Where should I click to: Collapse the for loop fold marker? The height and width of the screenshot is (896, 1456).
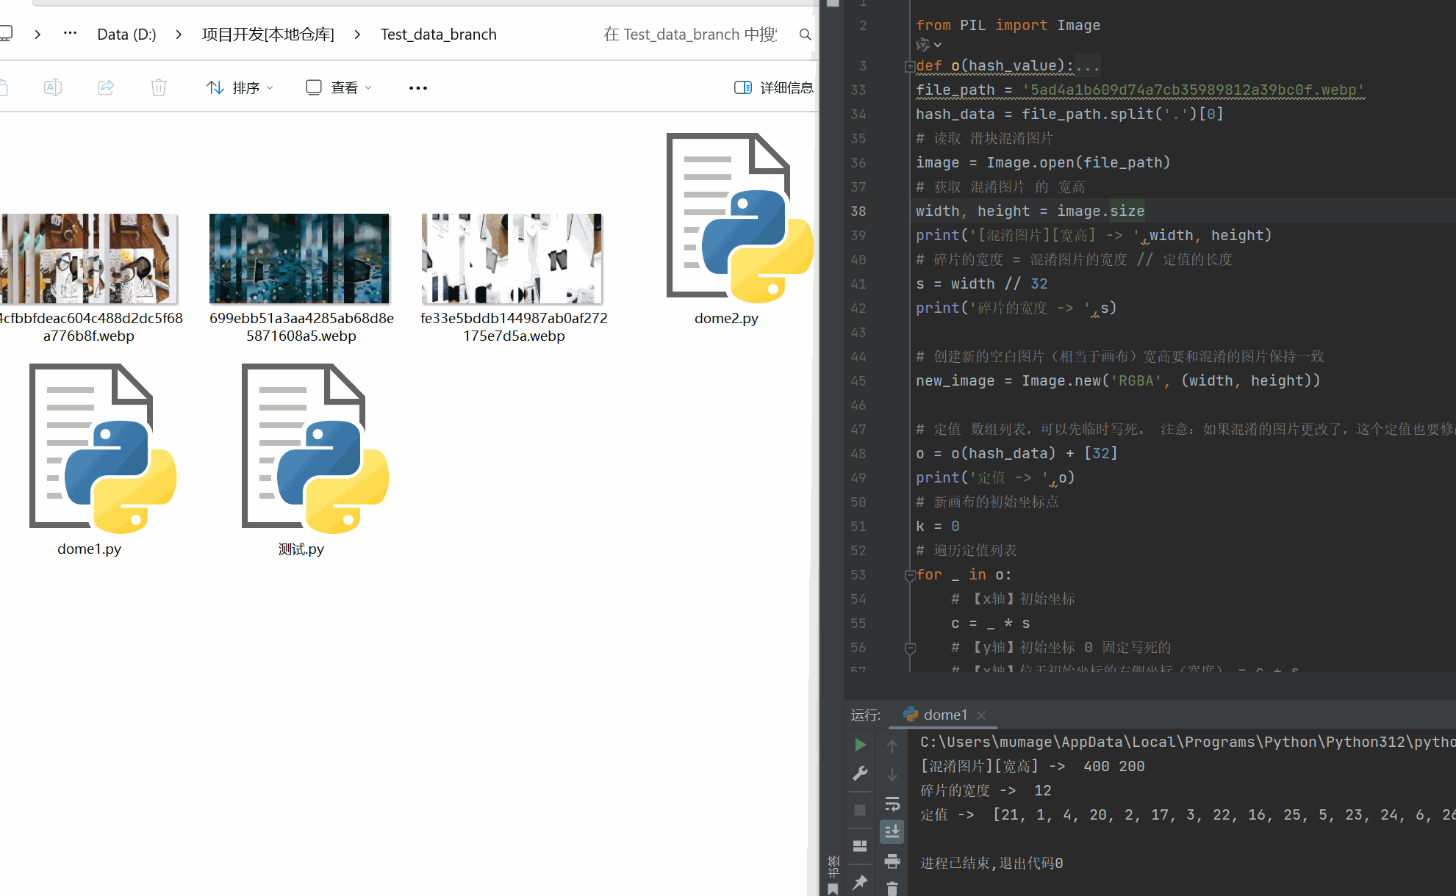pyautogui.click(x=910, y=575)
